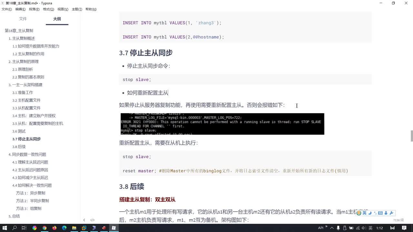
Task: Jump to 5. 总结 in outline
Action: (x=14, y=216)
